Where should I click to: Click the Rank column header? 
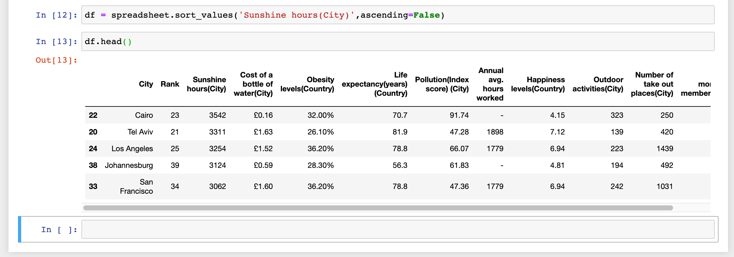pyautogui.click(x=170, y=84)
